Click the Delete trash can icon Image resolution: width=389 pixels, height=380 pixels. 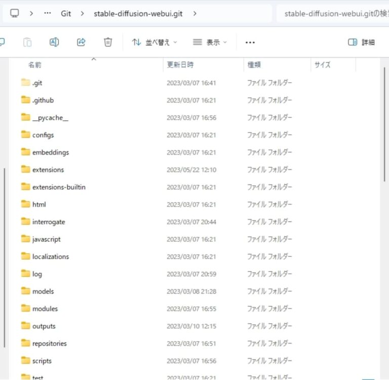108,43
